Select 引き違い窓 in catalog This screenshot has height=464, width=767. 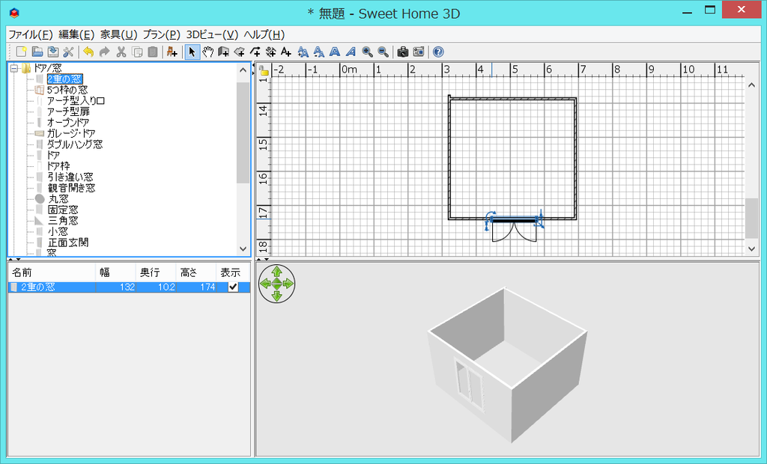point(70,177)
